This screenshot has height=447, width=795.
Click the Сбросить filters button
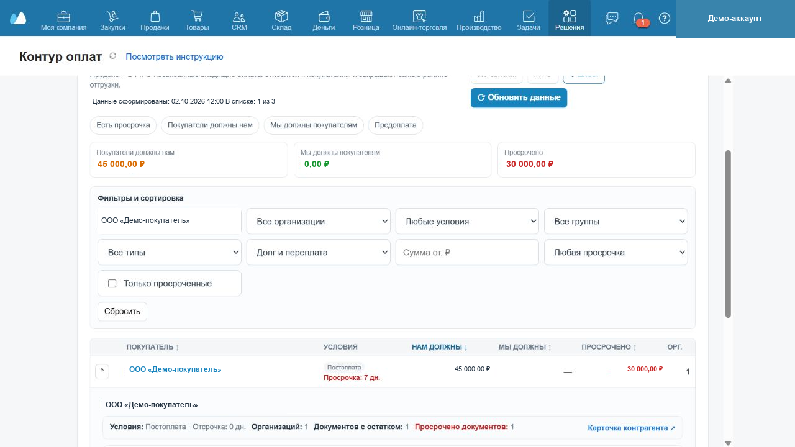tap(122, 311)
